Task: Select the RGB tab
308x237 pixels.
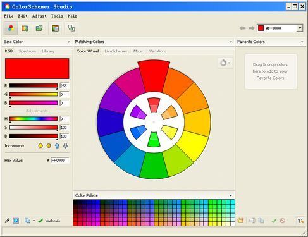Action: tap(9, 51)
